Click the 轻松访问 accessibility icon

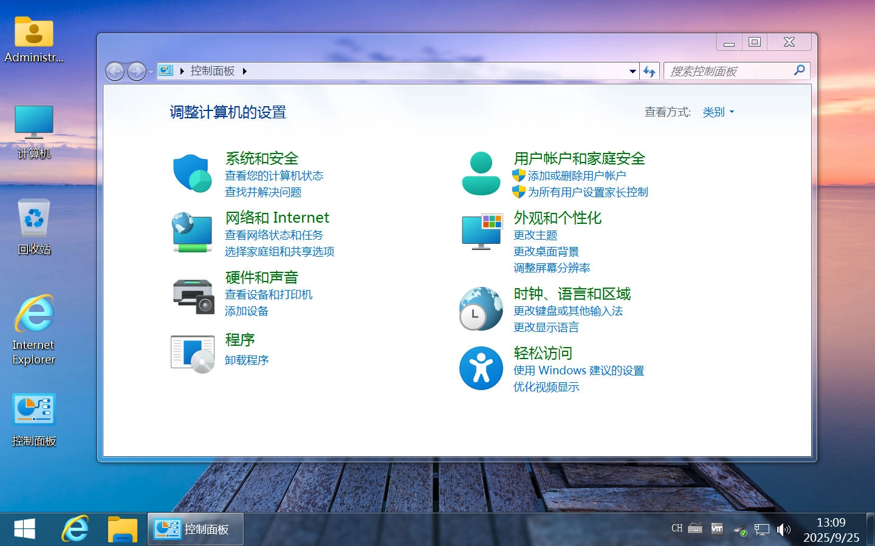click(481, 368)
